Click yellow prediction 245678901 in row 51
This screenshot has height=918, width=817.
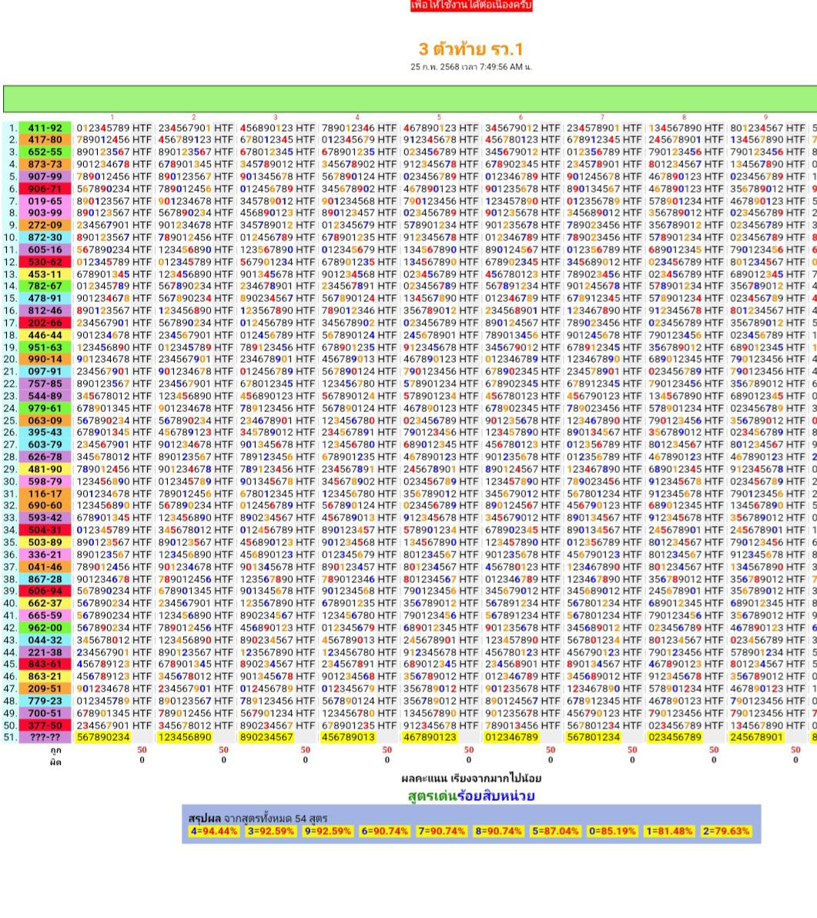[x=756, y=737]
